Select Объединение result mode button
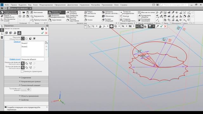Viewport: 203px width, 114px height. pyautogui.click(x=23, y=39)
